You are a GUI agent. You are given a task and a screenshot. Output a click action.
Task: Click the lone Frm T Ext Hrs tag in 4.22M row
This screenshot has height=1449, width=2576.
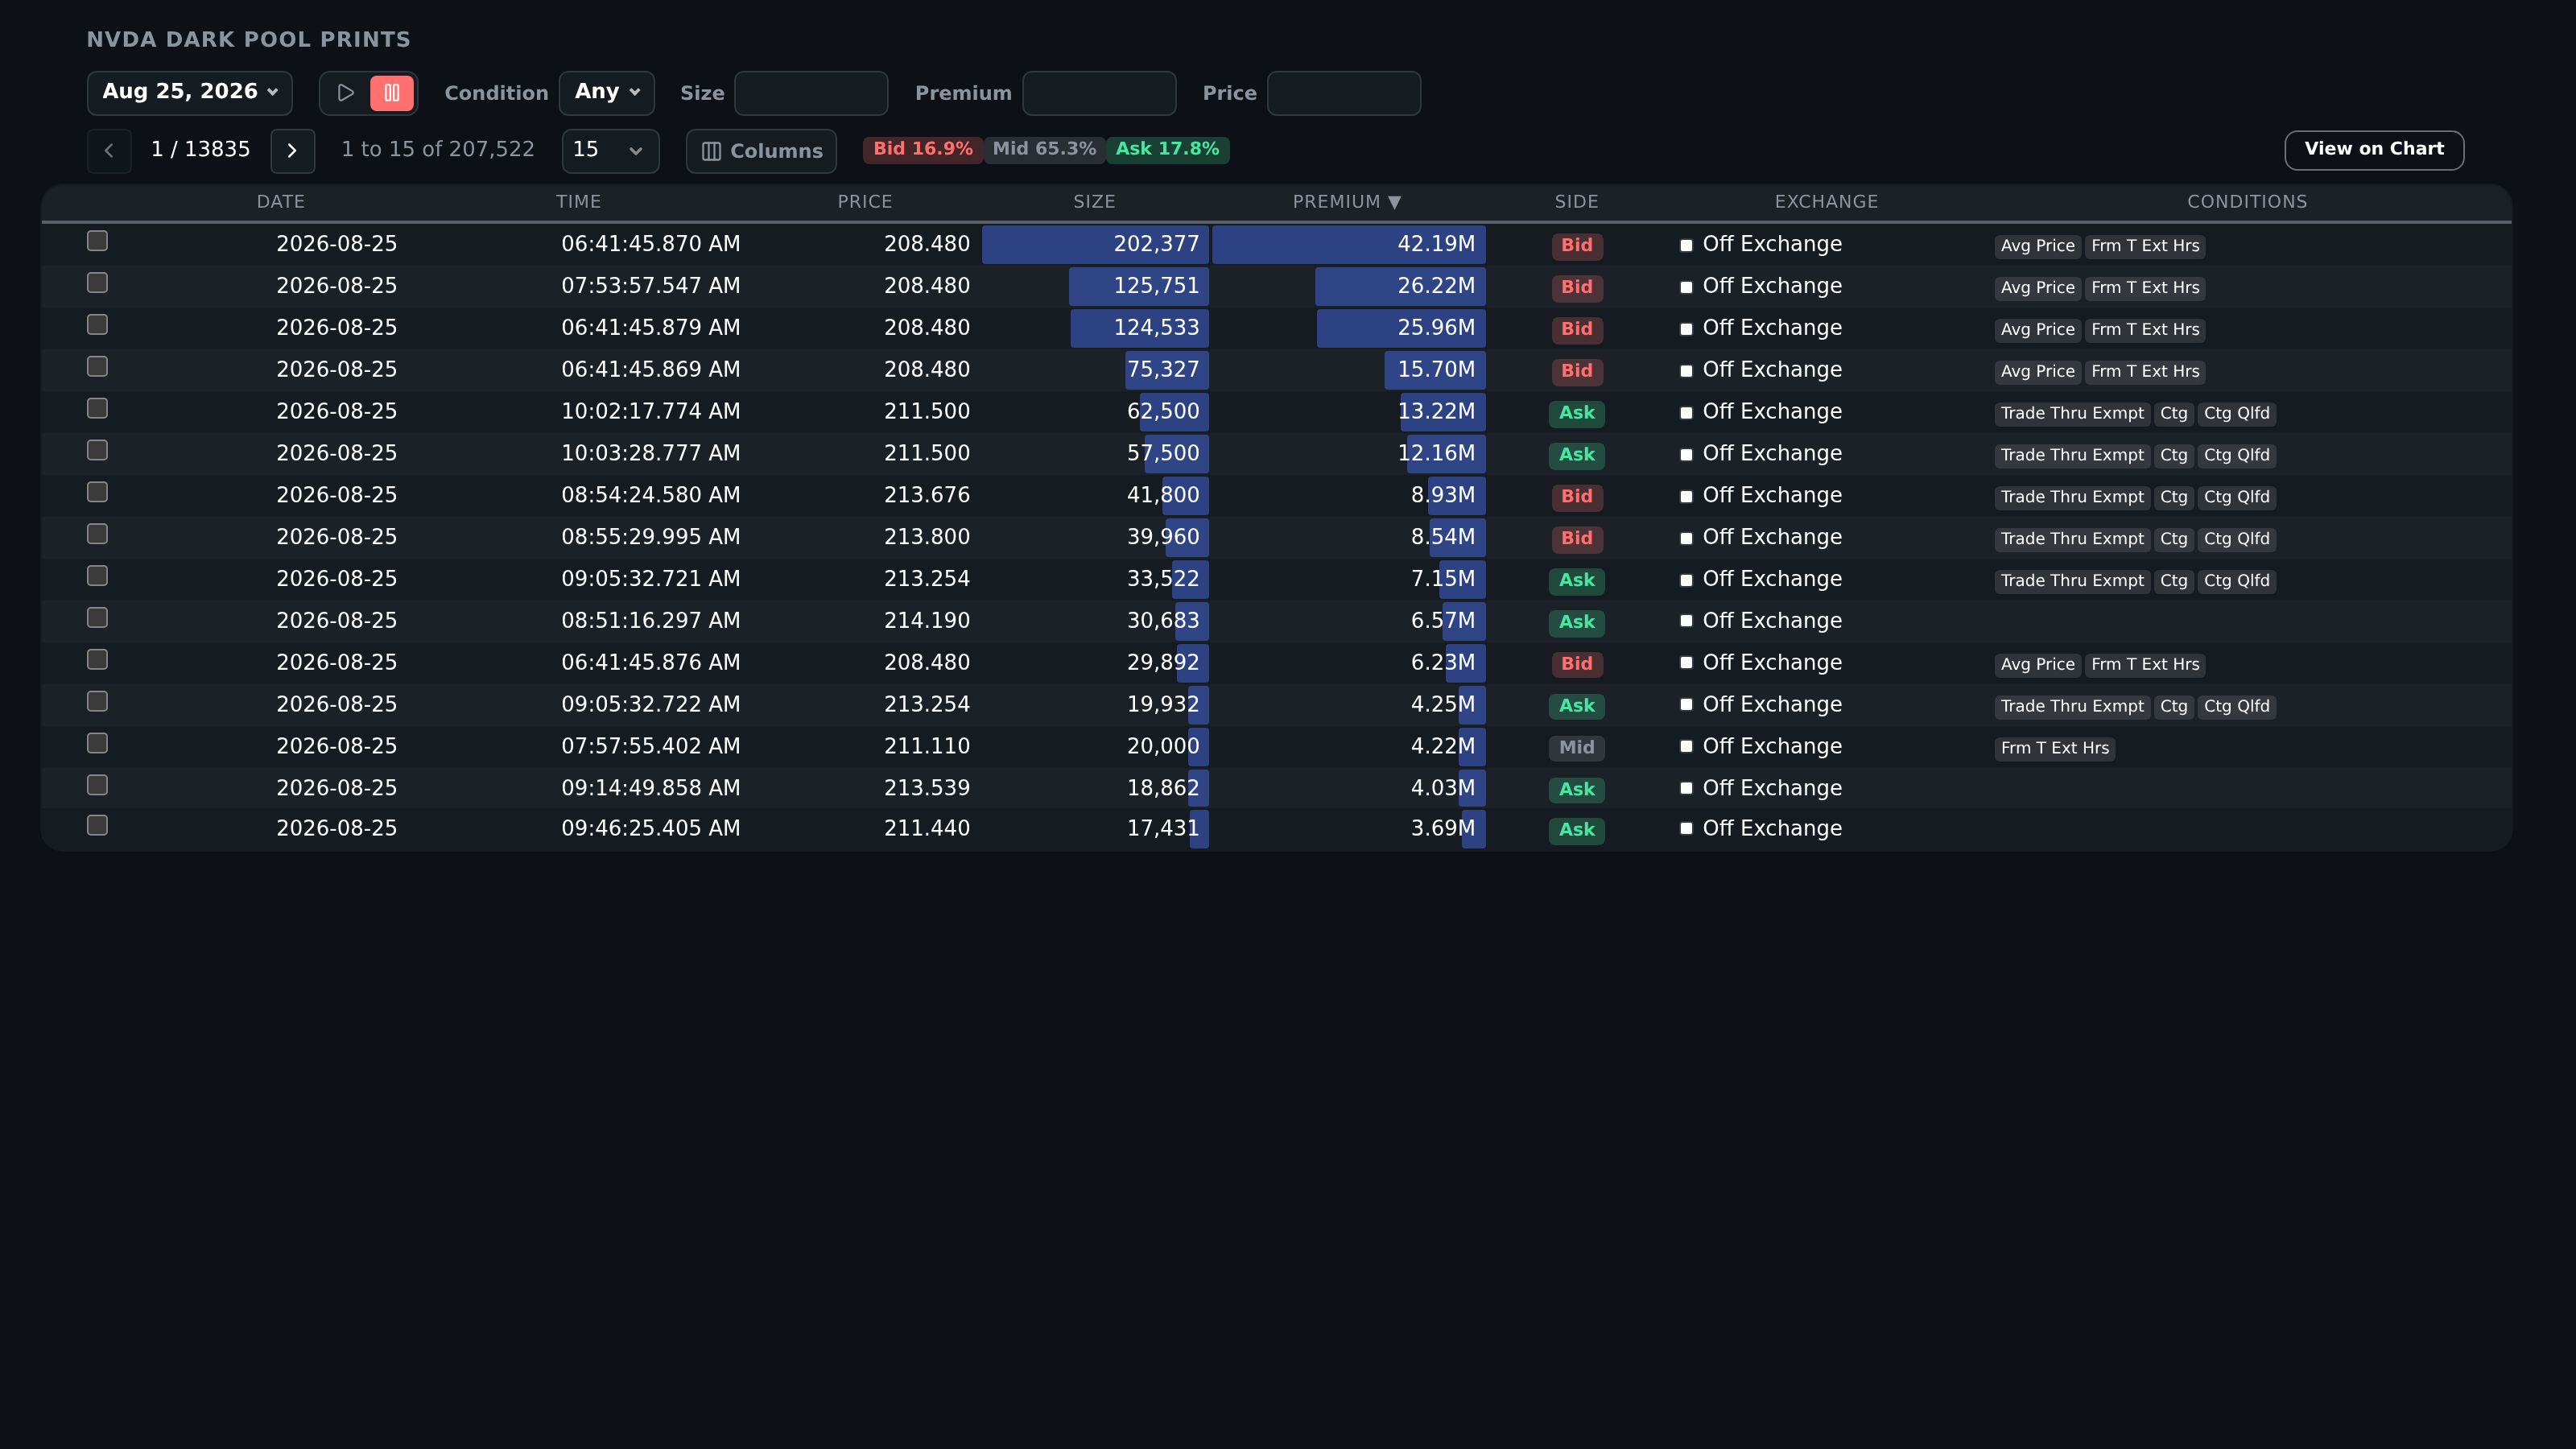2055,748
